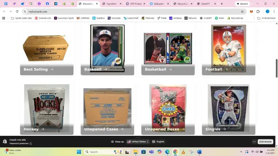Open the Unopened Boxes collection link
The width and height of the screenshot is (278, 156).
click(x=165, y=129)
